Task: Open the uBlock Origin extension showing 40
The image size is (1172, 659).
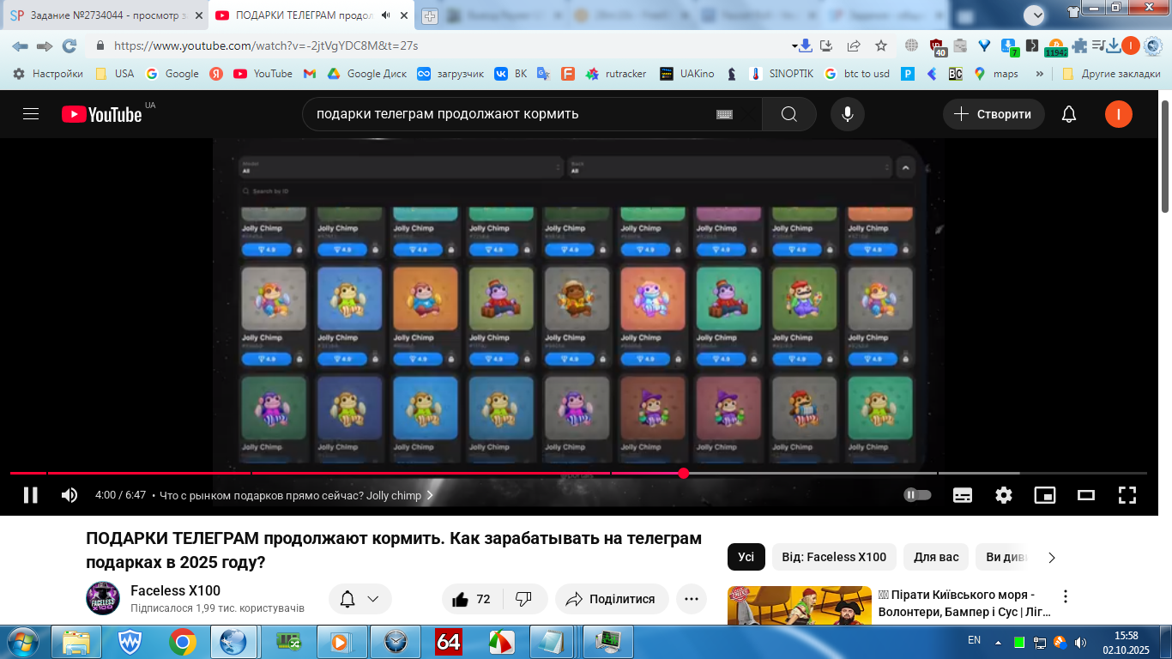Action: (x=936, y=47)
